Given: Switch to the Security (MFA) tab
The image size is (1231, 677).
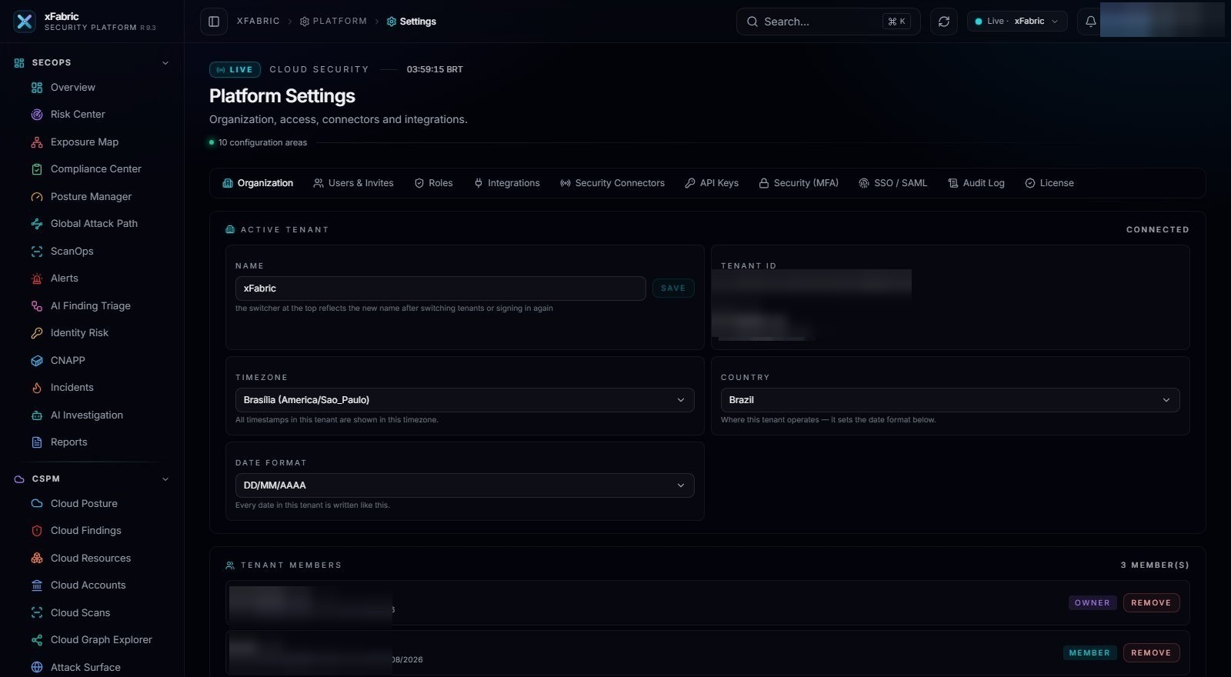Looking at the screenshot, I should 799,183.
